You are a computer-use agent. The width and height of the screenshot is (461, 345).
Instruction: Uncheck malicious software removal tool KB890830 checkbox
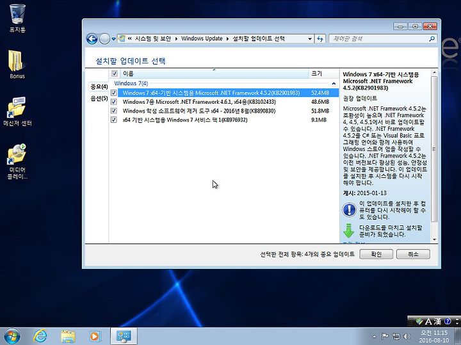pyautogui.click(x=114, y=111)
